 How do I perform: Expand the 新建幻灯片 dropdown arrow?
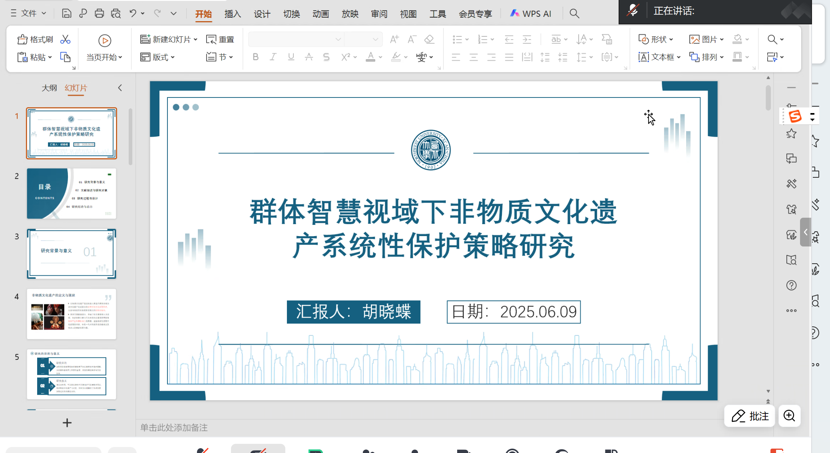tap(195, 40)
